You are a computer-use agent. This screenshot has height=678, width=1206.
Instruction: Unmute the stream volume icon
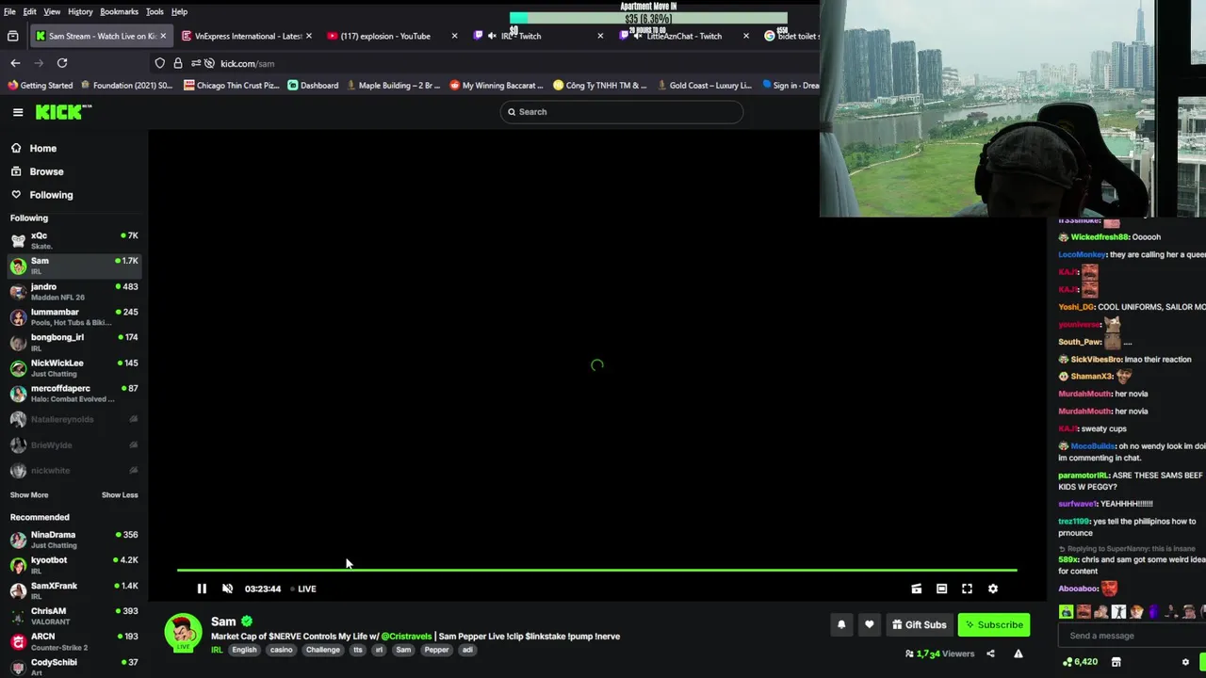[x=227, y=589]
